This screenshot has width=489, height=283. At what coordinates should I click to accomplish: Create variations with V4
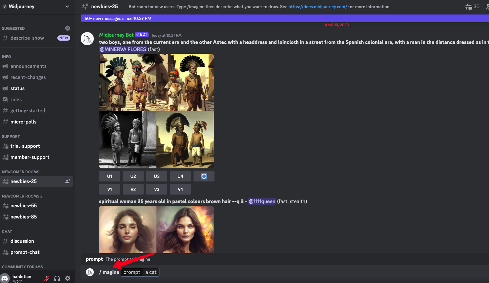[x=180, y=189]
